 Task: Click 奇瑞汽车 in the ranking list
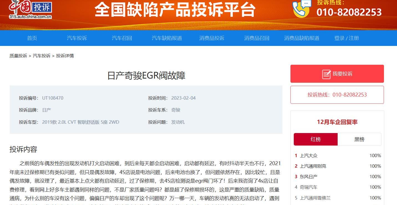click(309, 187)
